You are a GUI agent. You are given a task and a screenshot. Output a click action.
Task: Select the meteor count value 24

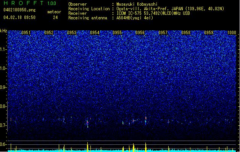(x=55, y=17)
